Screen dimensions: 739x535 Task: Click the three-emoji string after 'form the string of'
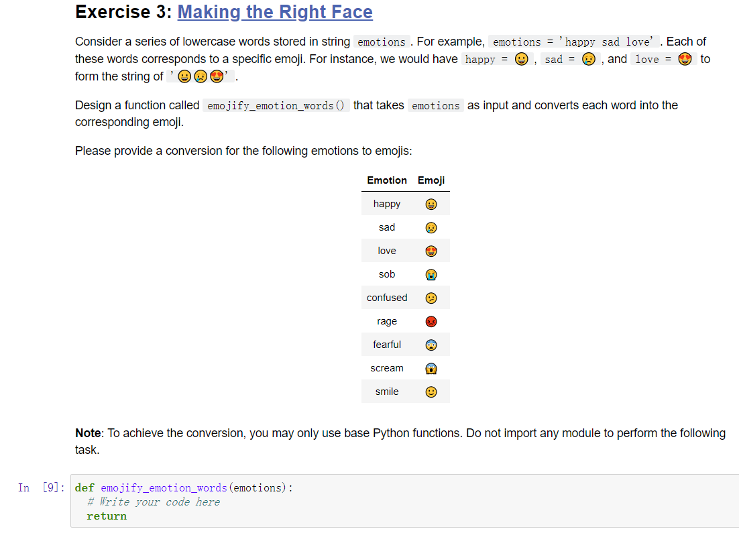pyautogui.click(x=199, y=76)
